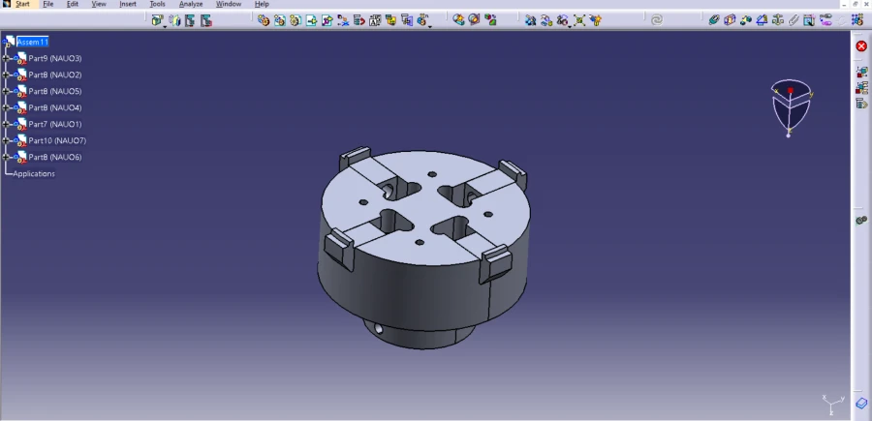Select the Assem11 root product in tree
This screenshot has height=421, width=872.
33,42
